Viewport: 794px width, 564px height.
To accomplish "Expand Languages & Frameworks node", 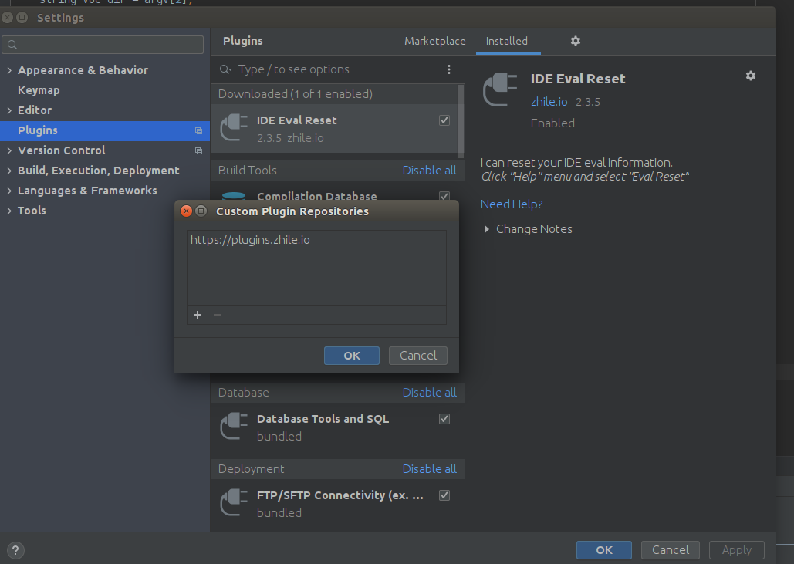I will click(x=9, y=191).
